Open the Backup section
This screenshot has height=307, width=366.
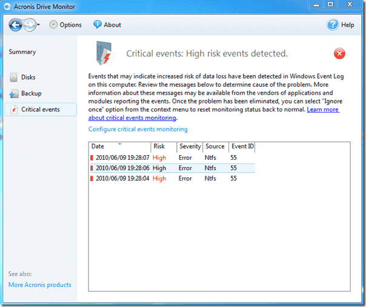(x=32, y=93)
